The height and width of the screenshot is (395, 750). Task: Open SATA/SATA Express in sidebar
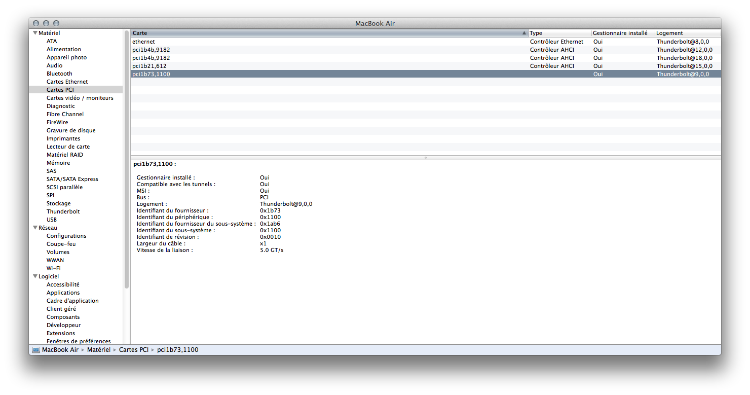(x=72, y=179)
